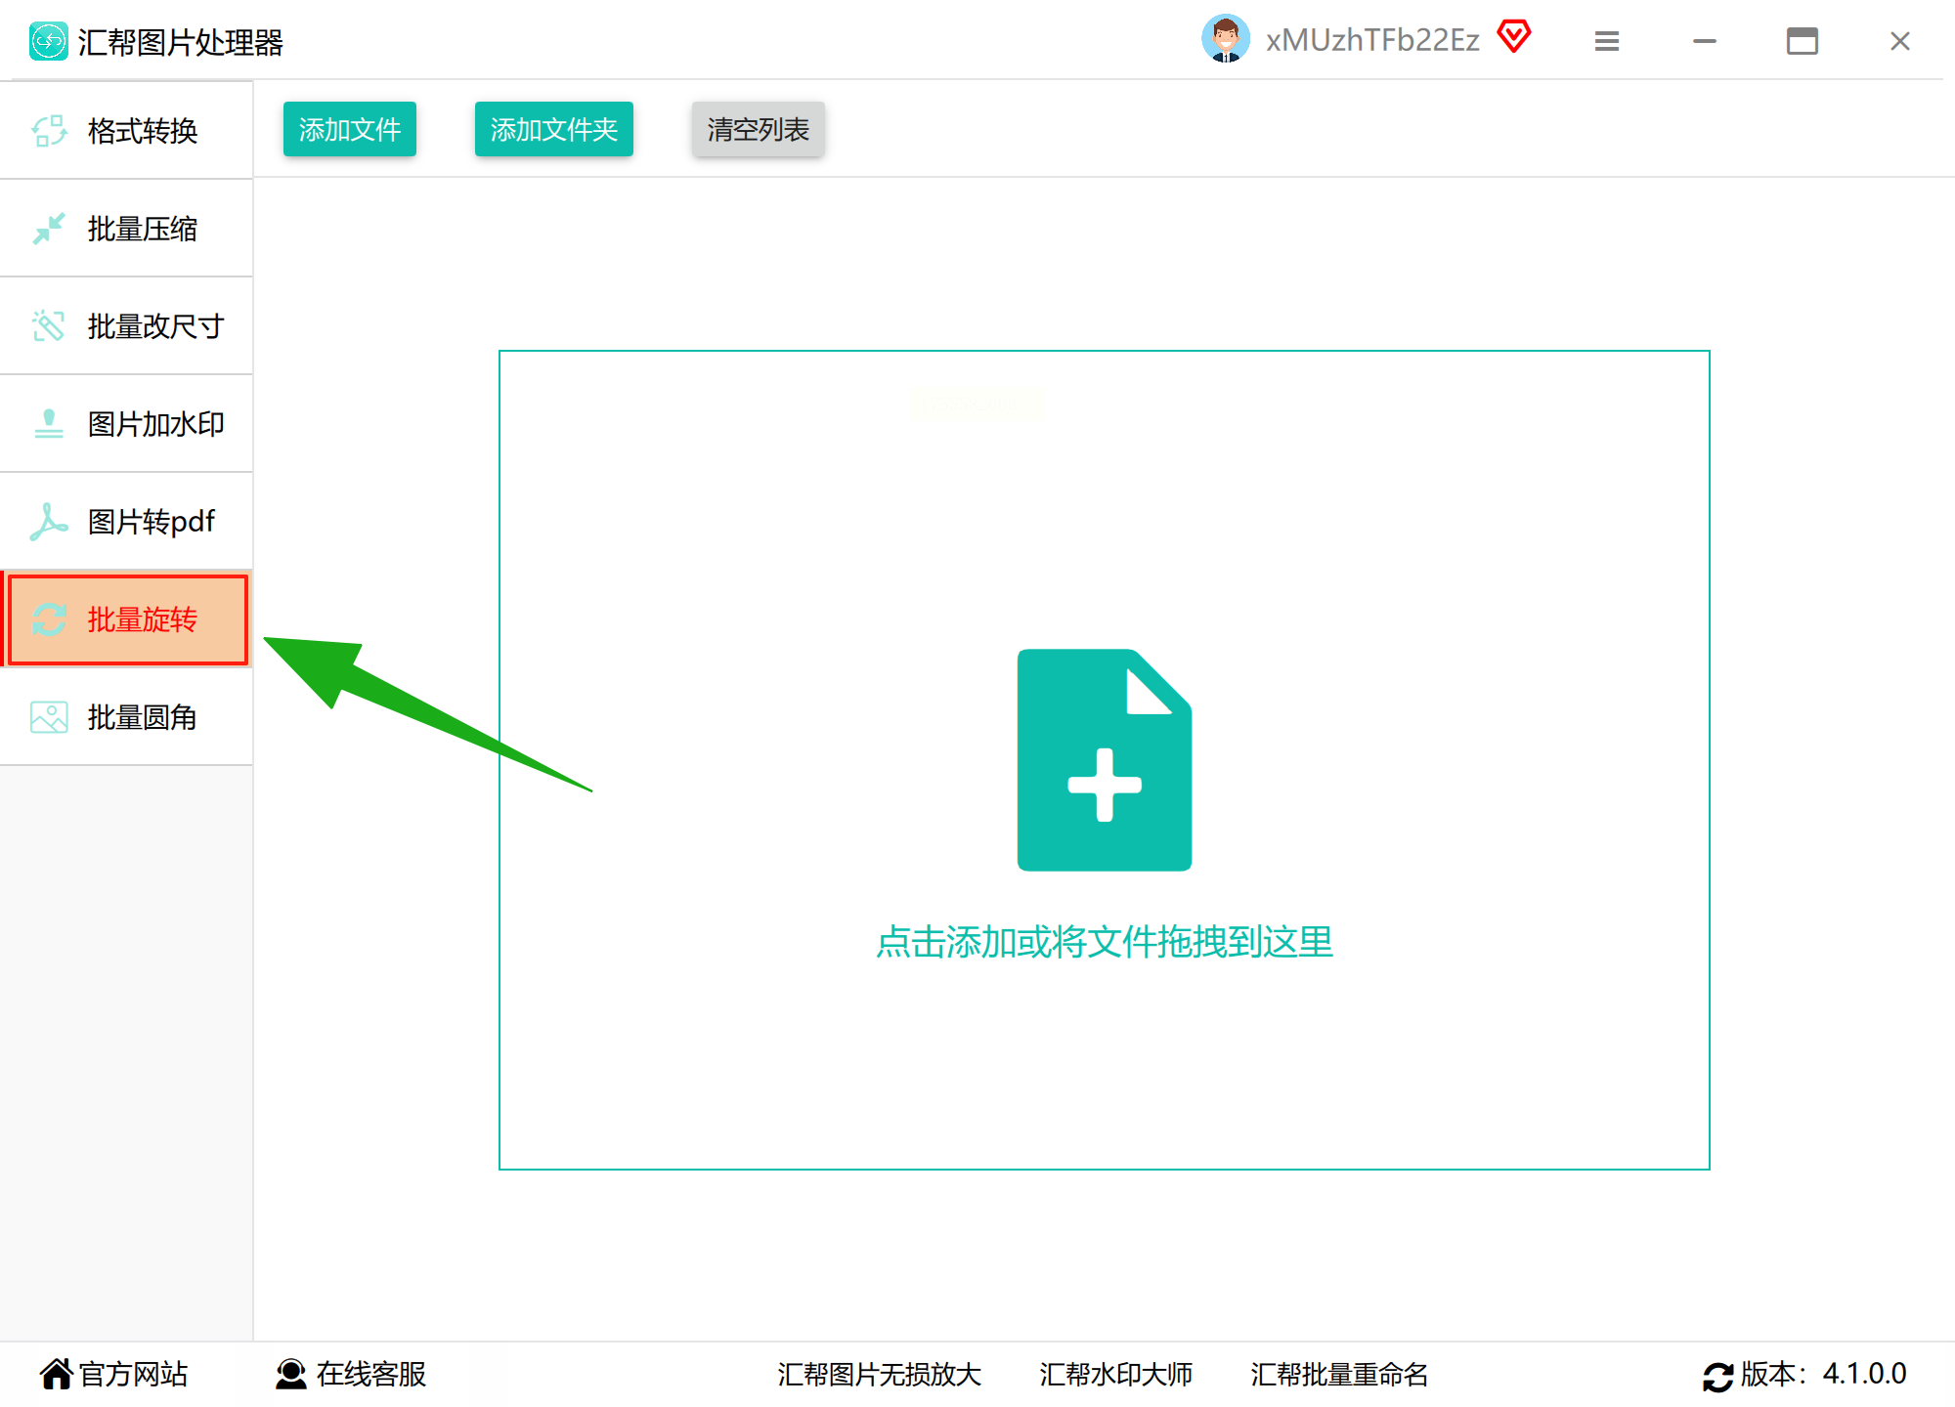
Task: Click the red VIP diamond icon
Action: (x=1513, y=37)
